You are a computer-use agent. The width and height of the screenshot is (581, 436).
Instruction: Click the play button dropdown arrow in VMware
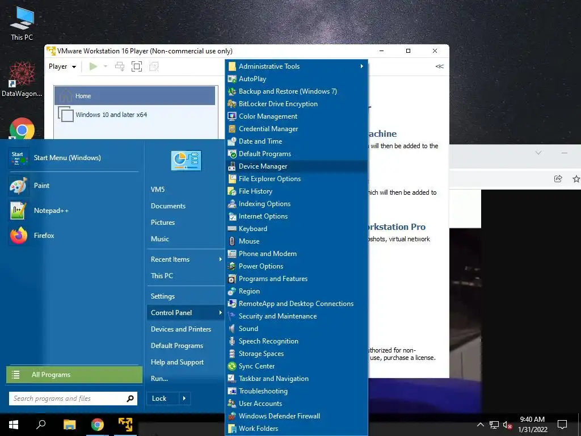click(106, 66)
